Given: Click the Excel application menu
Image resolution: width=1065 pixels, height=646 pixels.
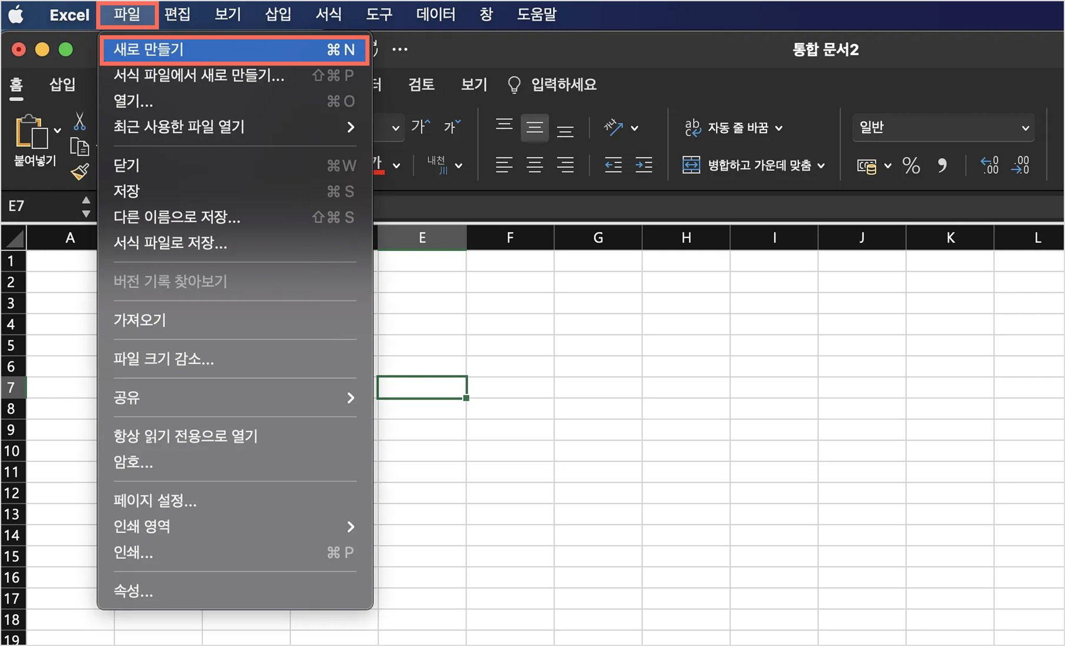Looking at the screenshot, I should [69, 15].
